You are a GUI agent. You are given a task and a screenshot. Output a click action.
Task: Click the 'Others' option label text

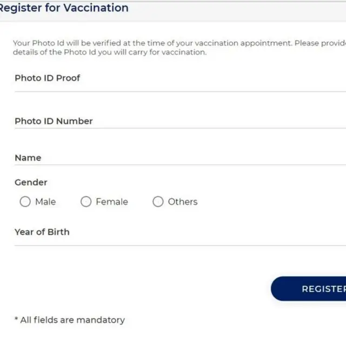183,202
